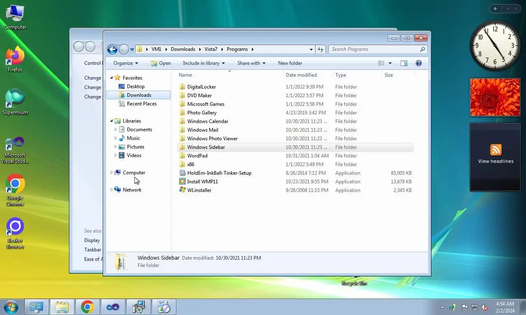Viewport: 526px width, 315px height.
Task: Expand the Network node
Action: (111, 190)
